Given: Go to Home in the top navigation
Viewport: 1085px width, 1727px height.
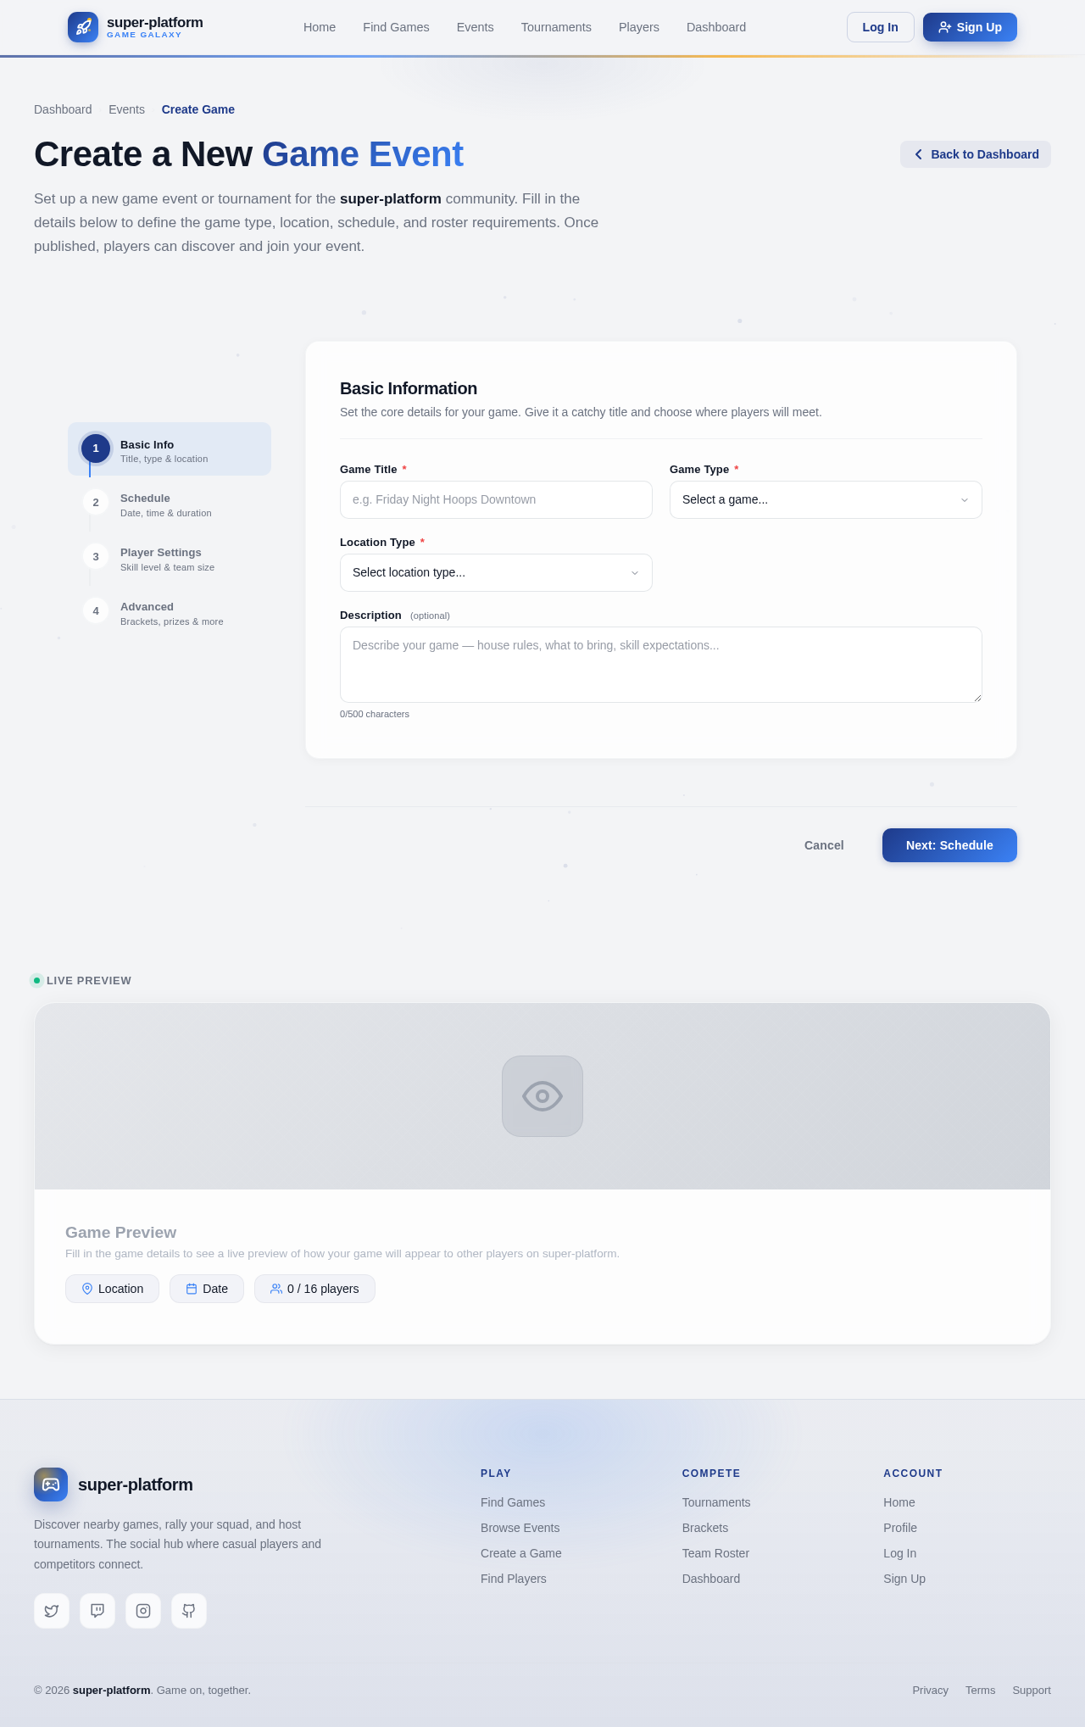Looking at the screenshot, I should [x=320, y=27].
